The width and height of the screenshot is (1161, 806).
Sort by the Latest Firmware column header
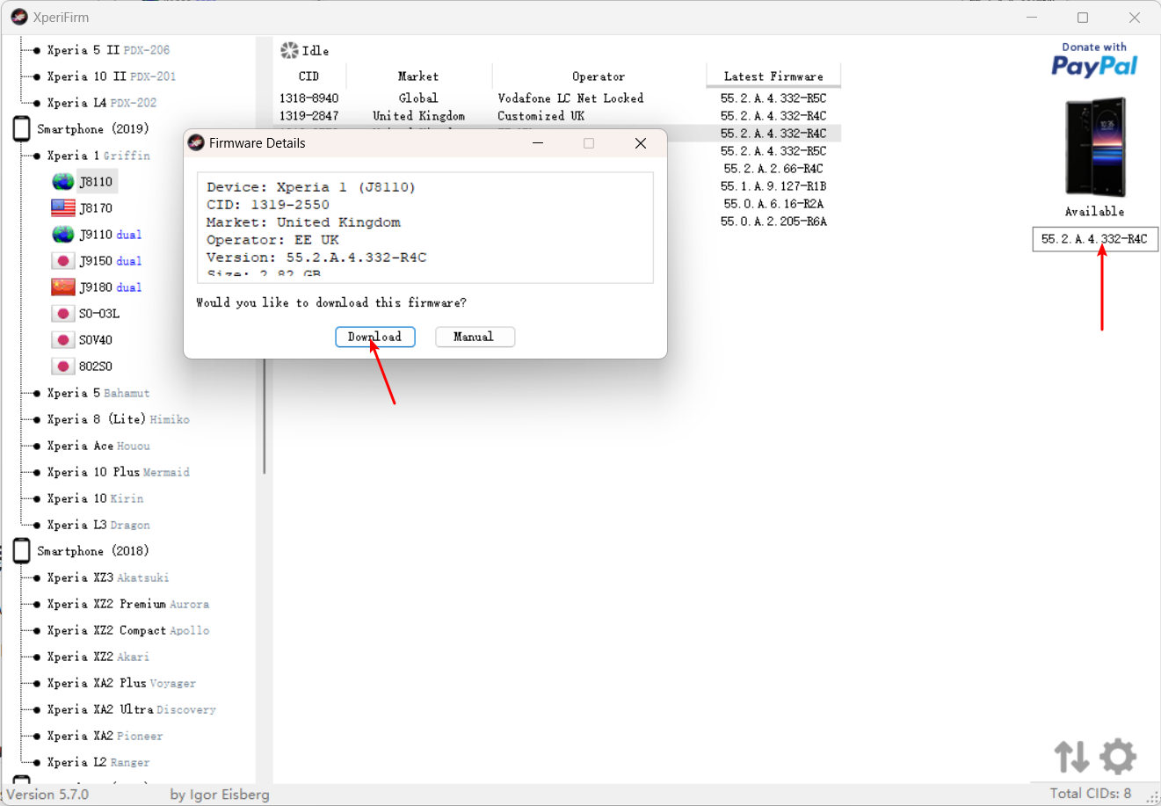[x=773, y=76]
